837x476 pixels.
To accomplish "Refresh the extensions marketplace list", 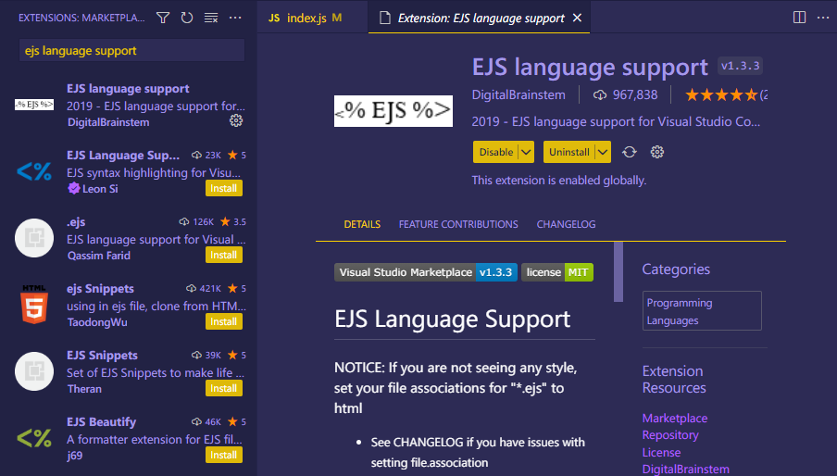I will coord(187,18).
